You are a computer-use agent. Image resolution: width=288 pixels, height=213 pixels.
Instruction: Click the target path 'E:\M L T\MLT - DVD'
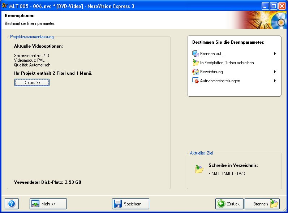(x=227, y=174)
